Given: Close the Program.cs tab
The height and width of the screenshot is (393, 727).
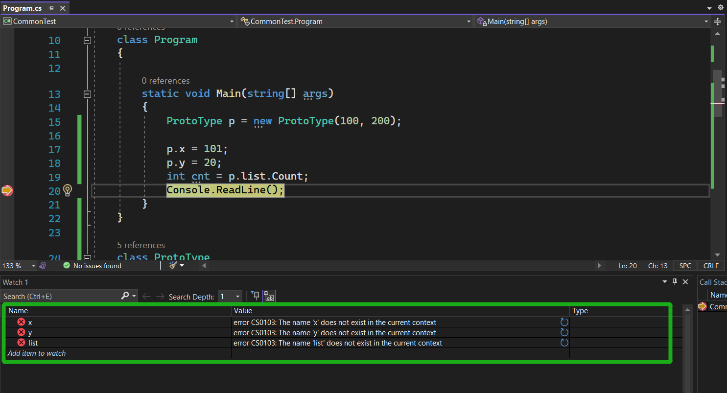Looking at the screenshot, I should coord(62,8).
